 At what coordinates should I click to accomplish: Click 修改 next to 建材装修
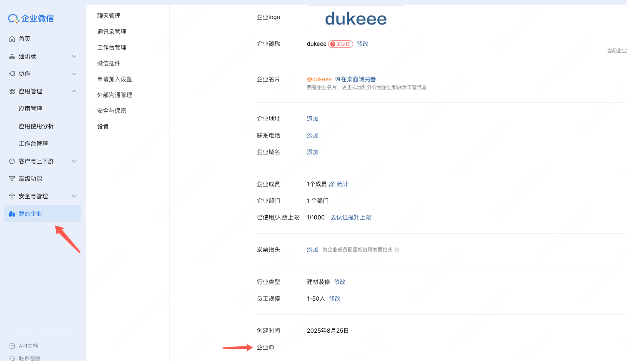tap(340, 282)
